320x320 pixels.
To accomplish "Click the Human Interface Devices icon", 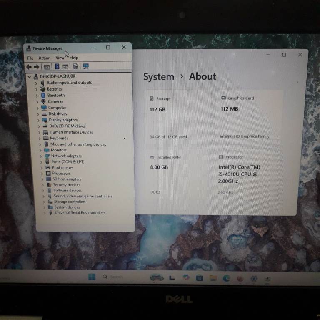I will coord(46,132).
